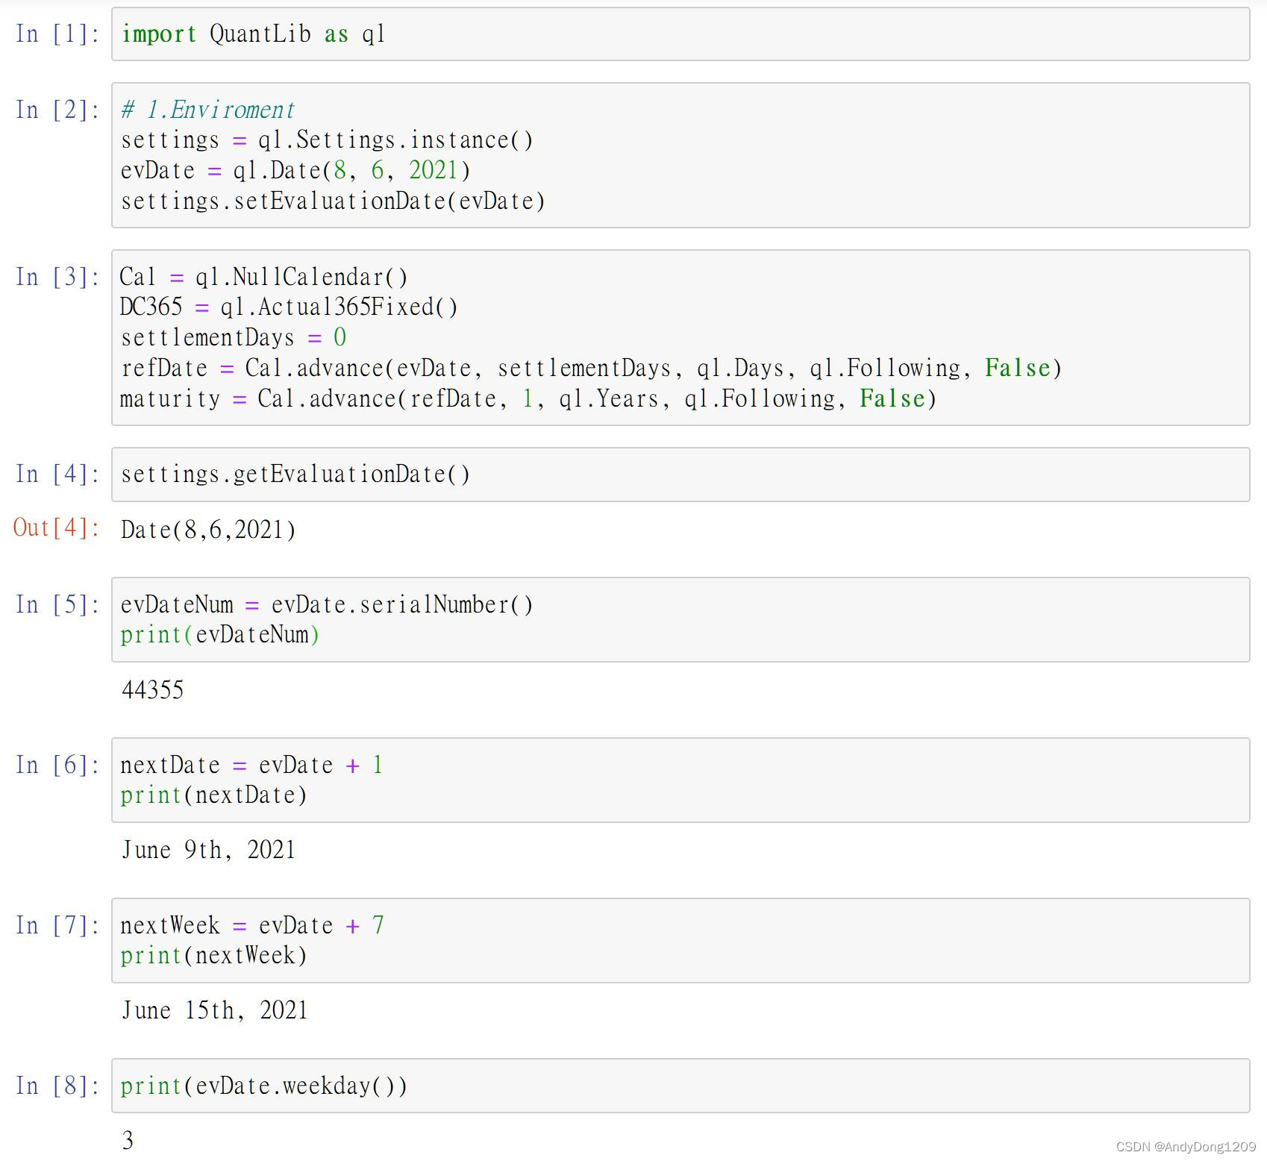Click the line 'print(nextWeek)'
Viewport: 1267px width, 1161px height.
[x=214, y=956]
